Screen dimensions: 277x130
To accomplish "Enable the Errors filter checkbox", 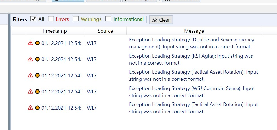I will pyautogui.click(x=51, y=19).
